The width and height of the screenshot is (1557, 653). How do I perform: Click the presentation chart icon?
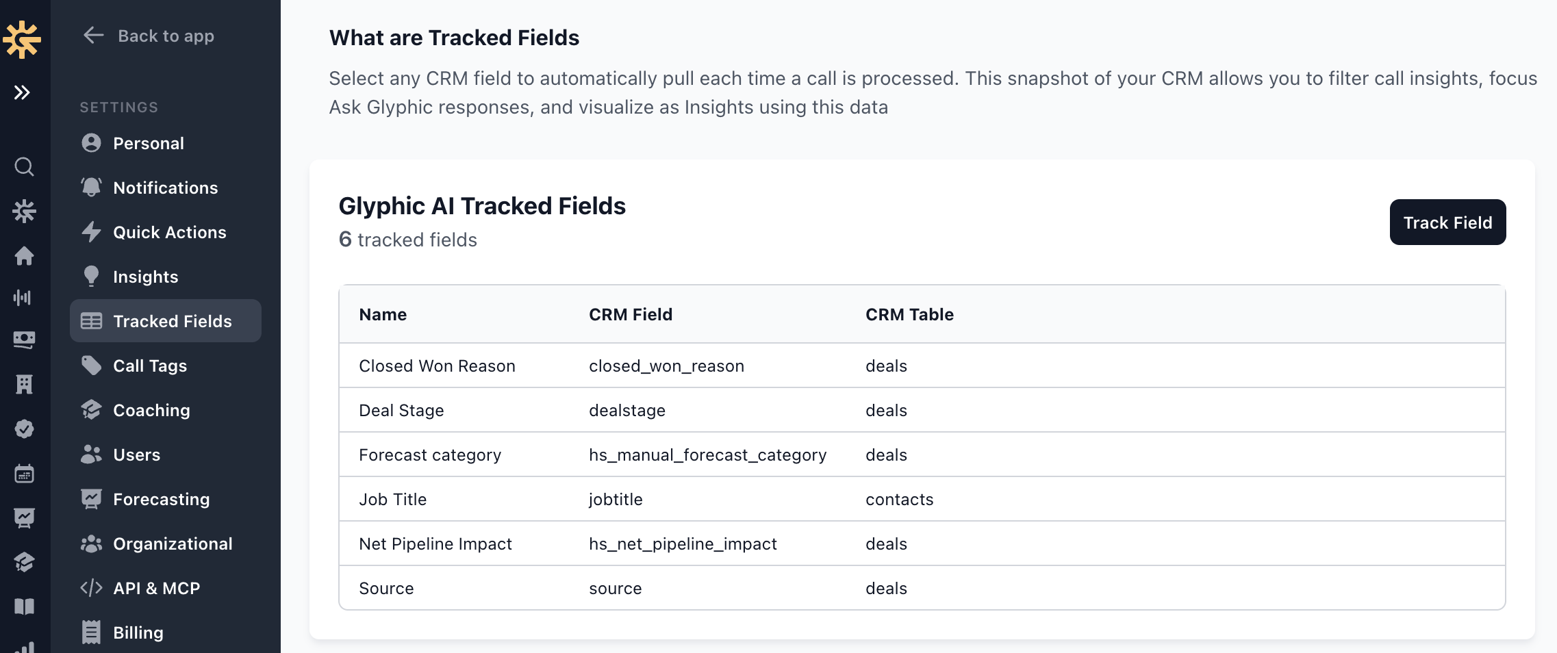[x=25, y=517]
